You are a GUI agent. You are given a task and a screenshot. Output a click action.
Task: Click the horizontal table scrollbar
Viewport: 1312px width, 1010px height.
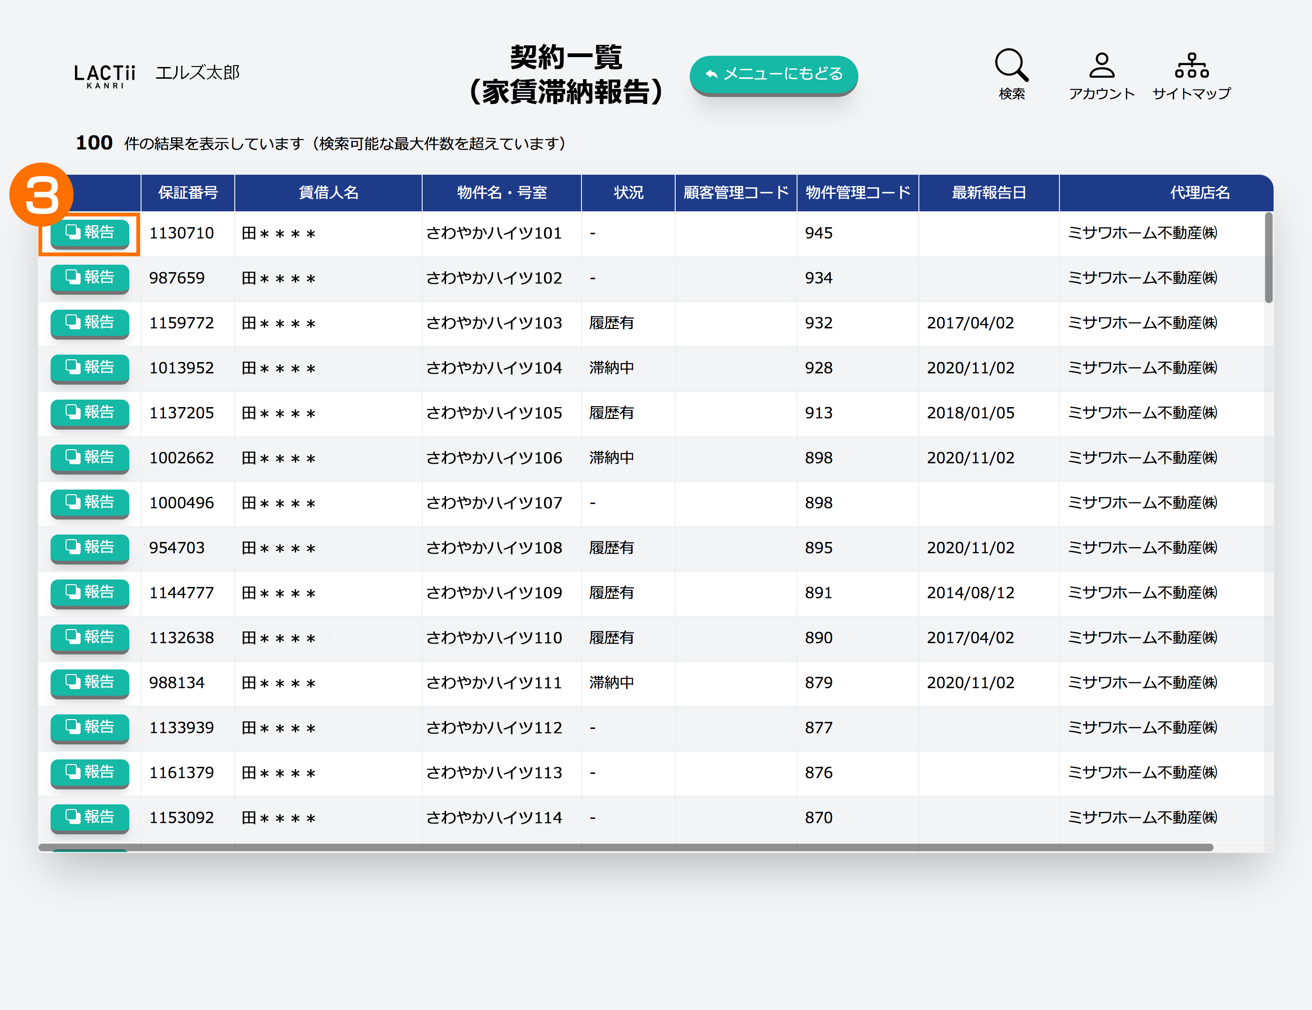tap(625, 847)
